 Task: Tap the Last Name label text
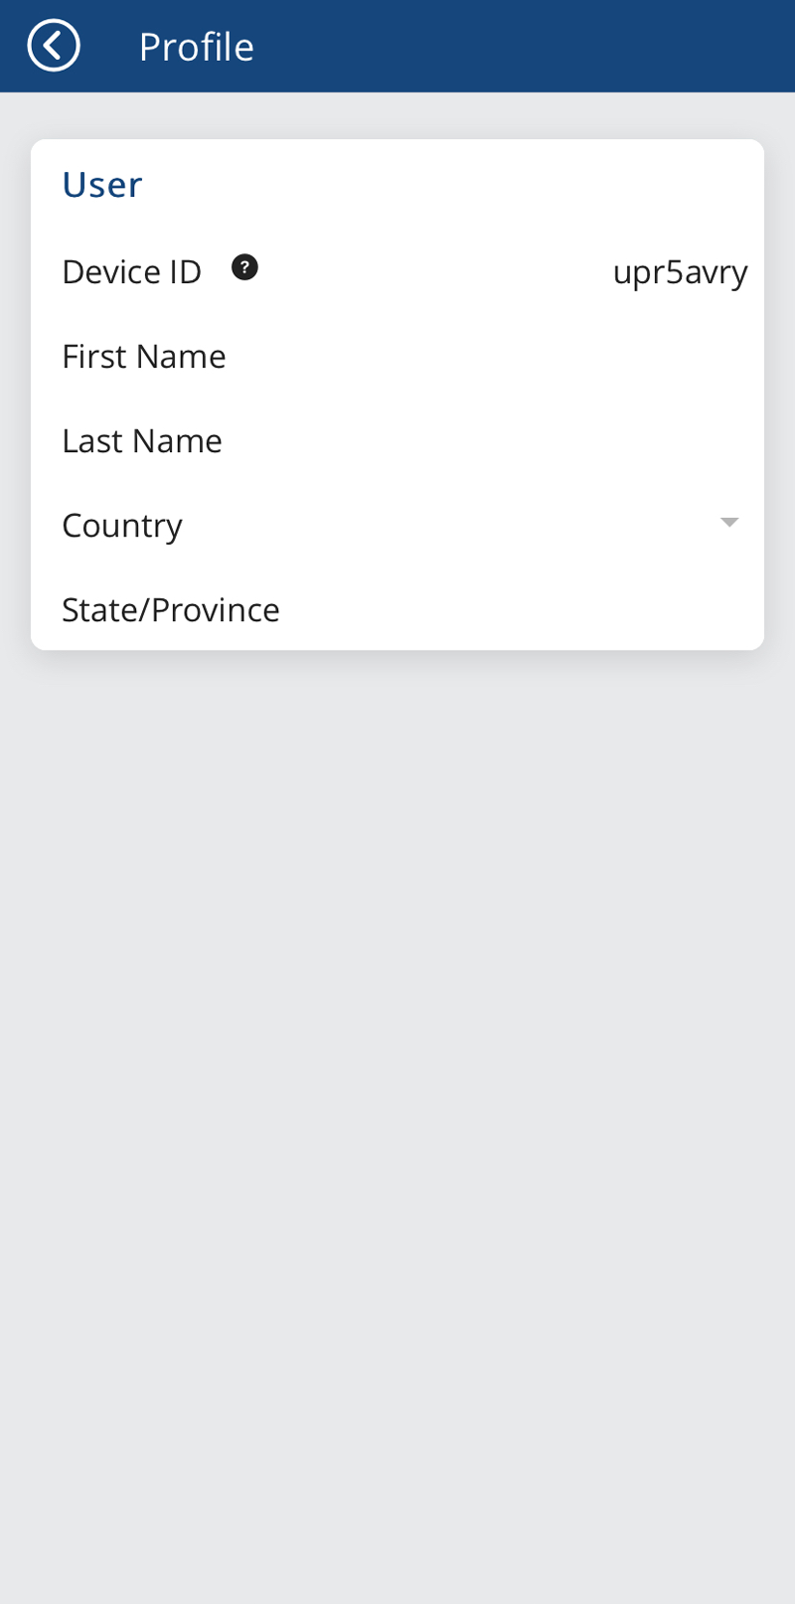tap(142, 440)
